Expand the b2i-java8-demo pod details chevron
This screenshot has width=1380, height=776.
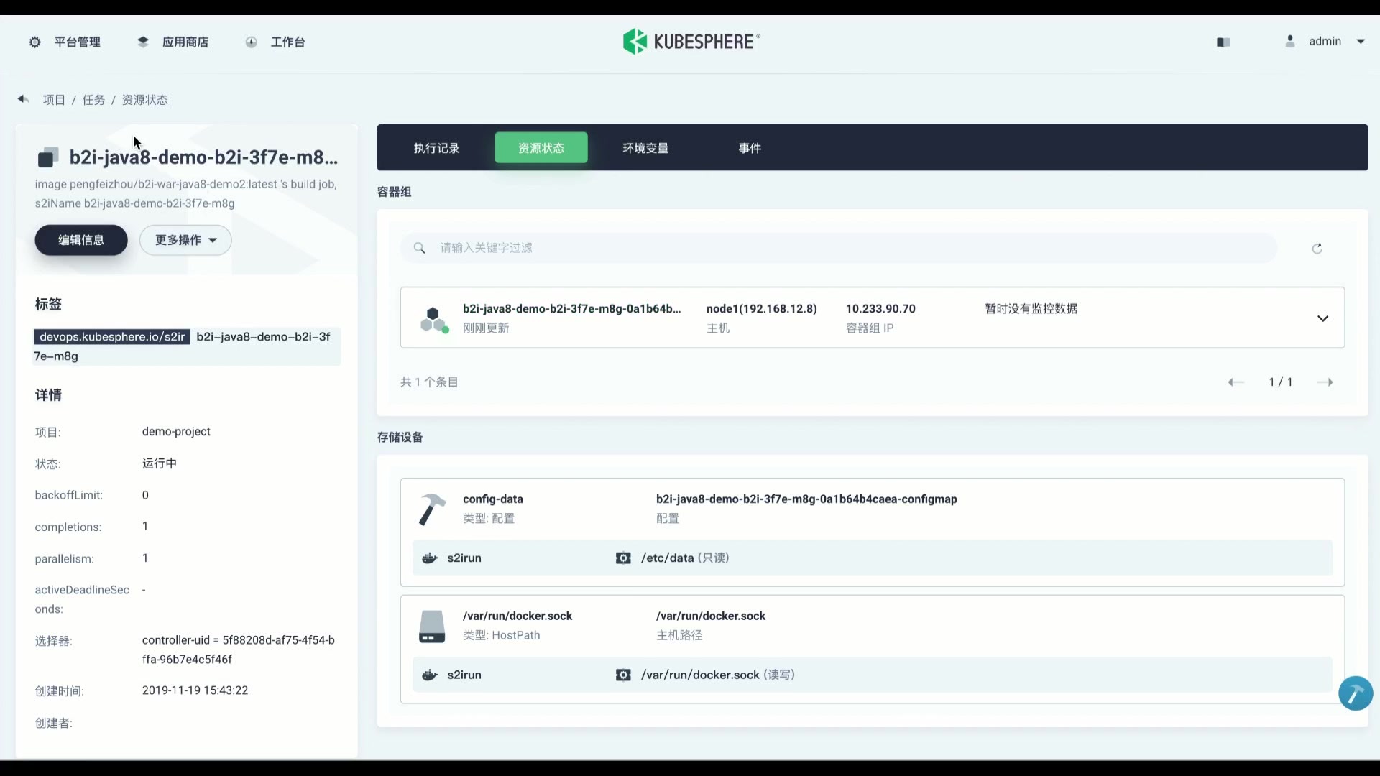click(1323, 318)
